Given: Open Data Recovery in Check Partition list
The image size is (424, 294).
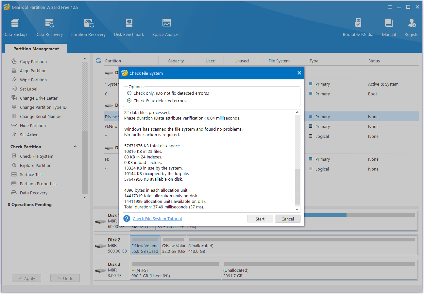Looking at the screenshot, I should point(34,193).
